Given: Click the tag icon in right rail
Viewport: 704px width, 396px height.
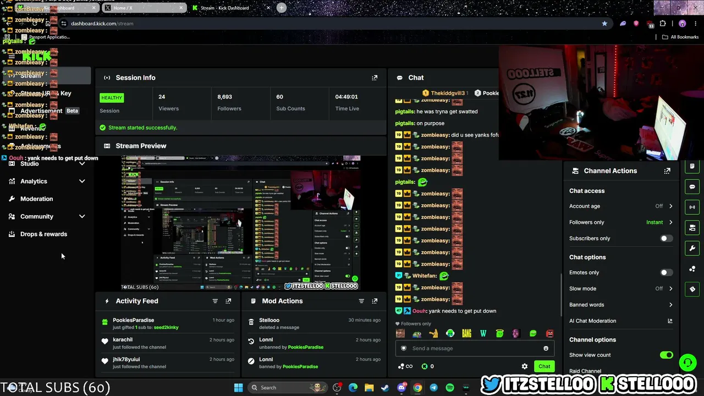Looking at the screenshot, I should pyautogui.click(x=692, y=289).
